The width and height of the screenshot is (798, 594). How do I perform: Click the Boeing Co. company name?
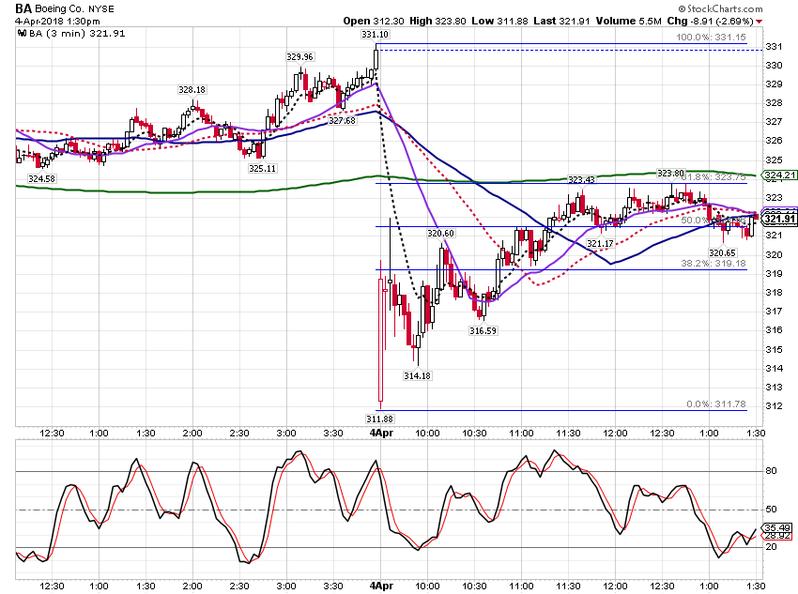(59, 9)
